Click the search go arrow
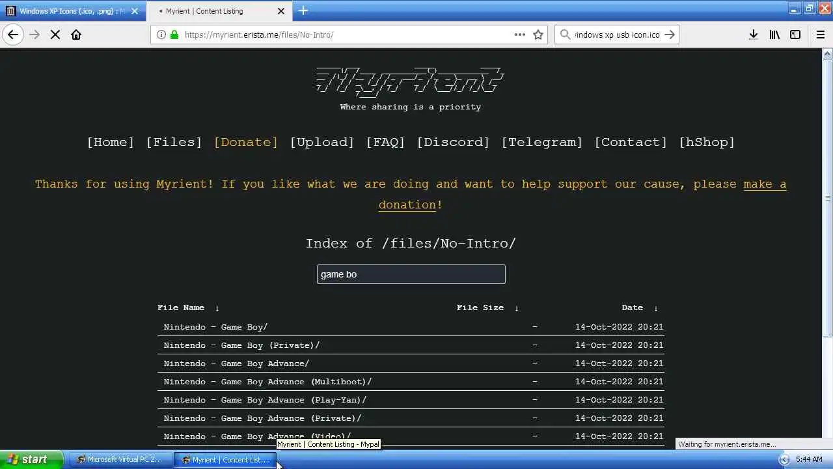833x469 pixels. (670, 35)
